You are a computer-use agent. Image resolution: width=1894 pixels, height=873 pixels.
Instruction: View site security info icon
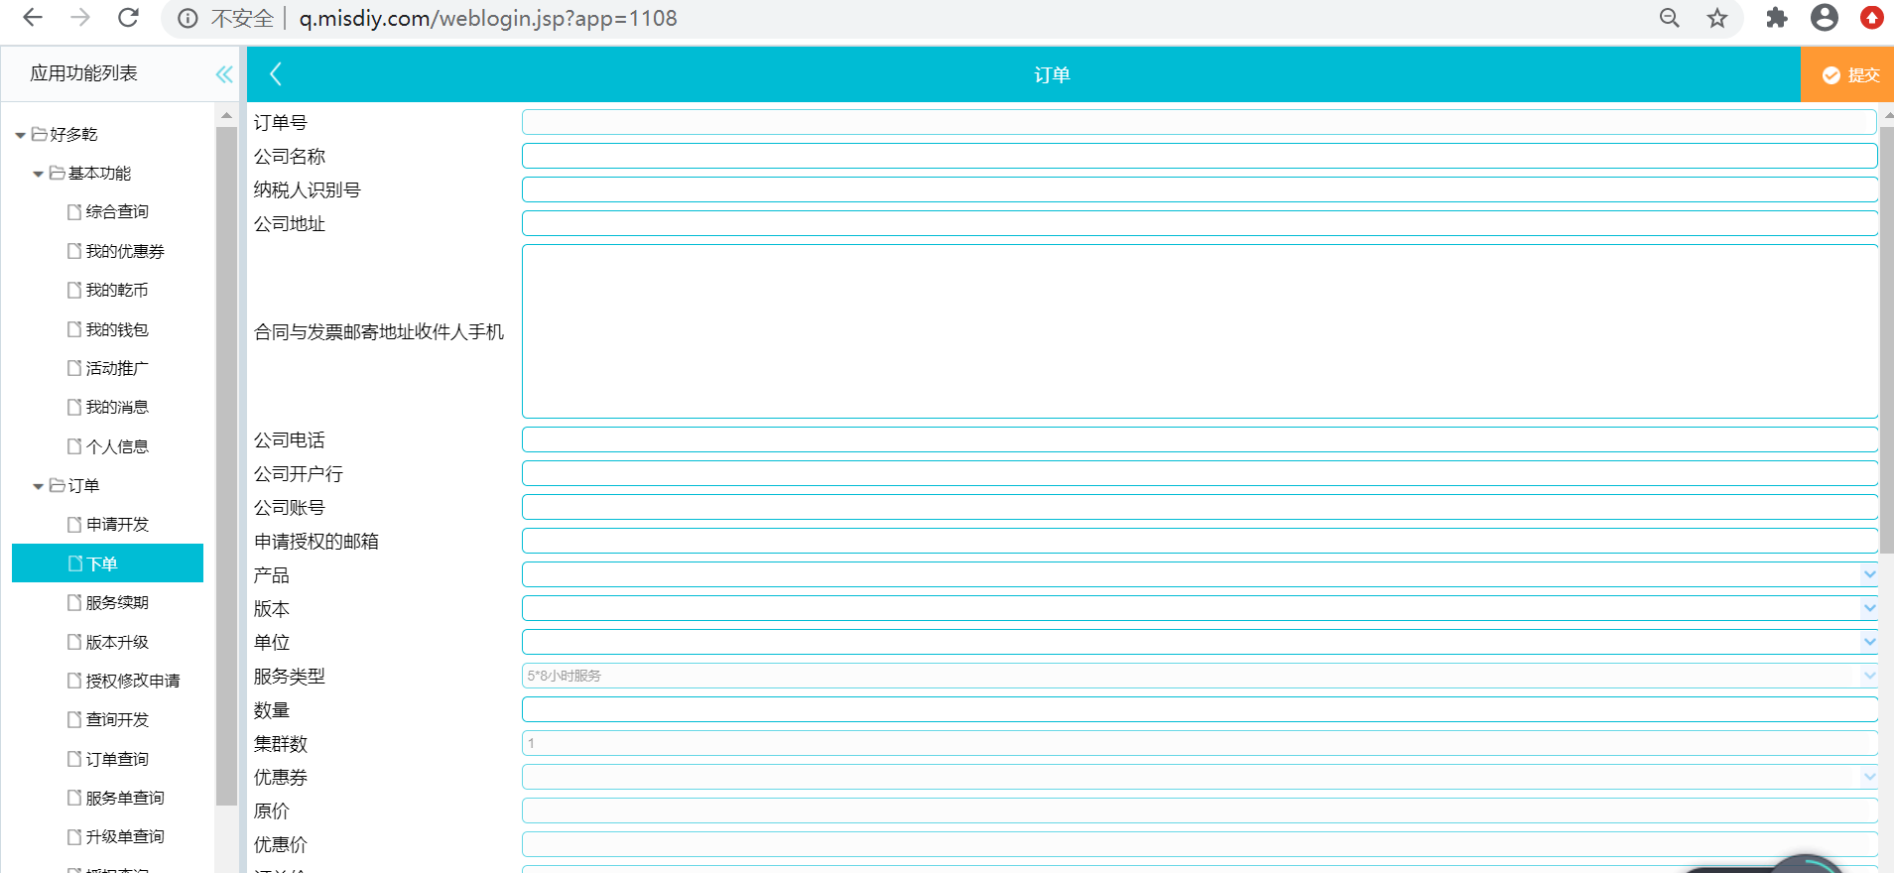pyautogui.click(x=188, y=19)
